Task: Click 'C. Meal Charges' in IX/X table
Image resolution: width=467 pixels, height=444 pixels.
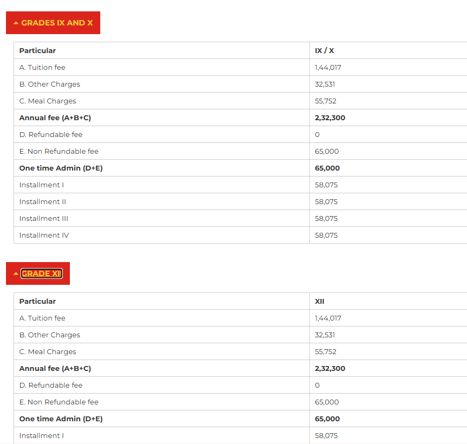Action: (x=48, y=101)
